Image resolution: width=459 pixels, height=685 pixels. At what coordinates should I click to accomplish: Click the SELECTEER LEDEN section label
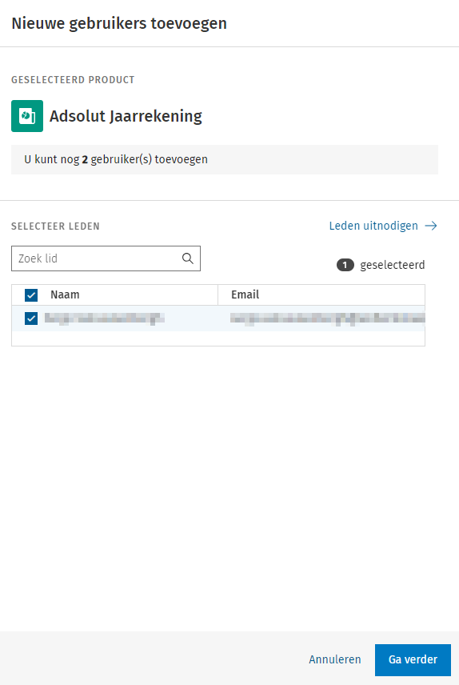(55, 226)
